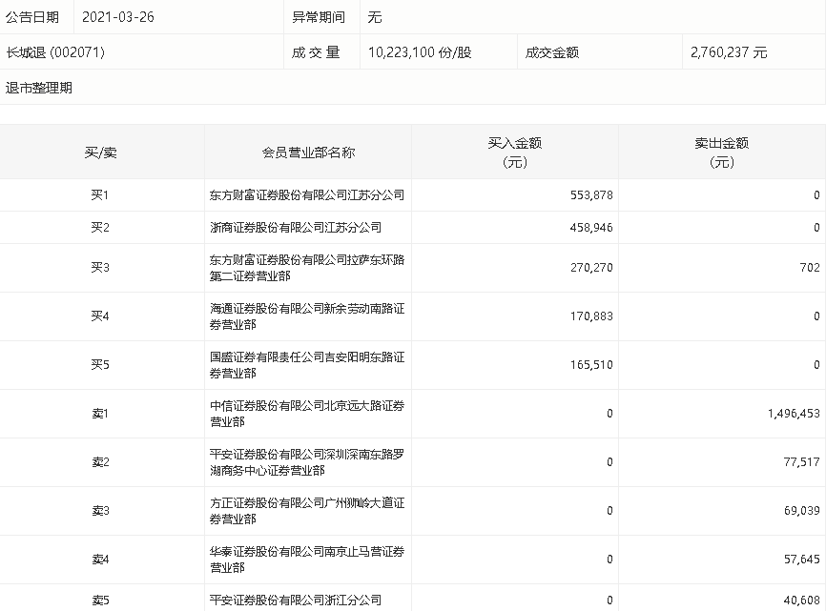Select 方正证券 广州狮岭大道证券营业部 entry
The image size is (826, 611).
[307, 511]
